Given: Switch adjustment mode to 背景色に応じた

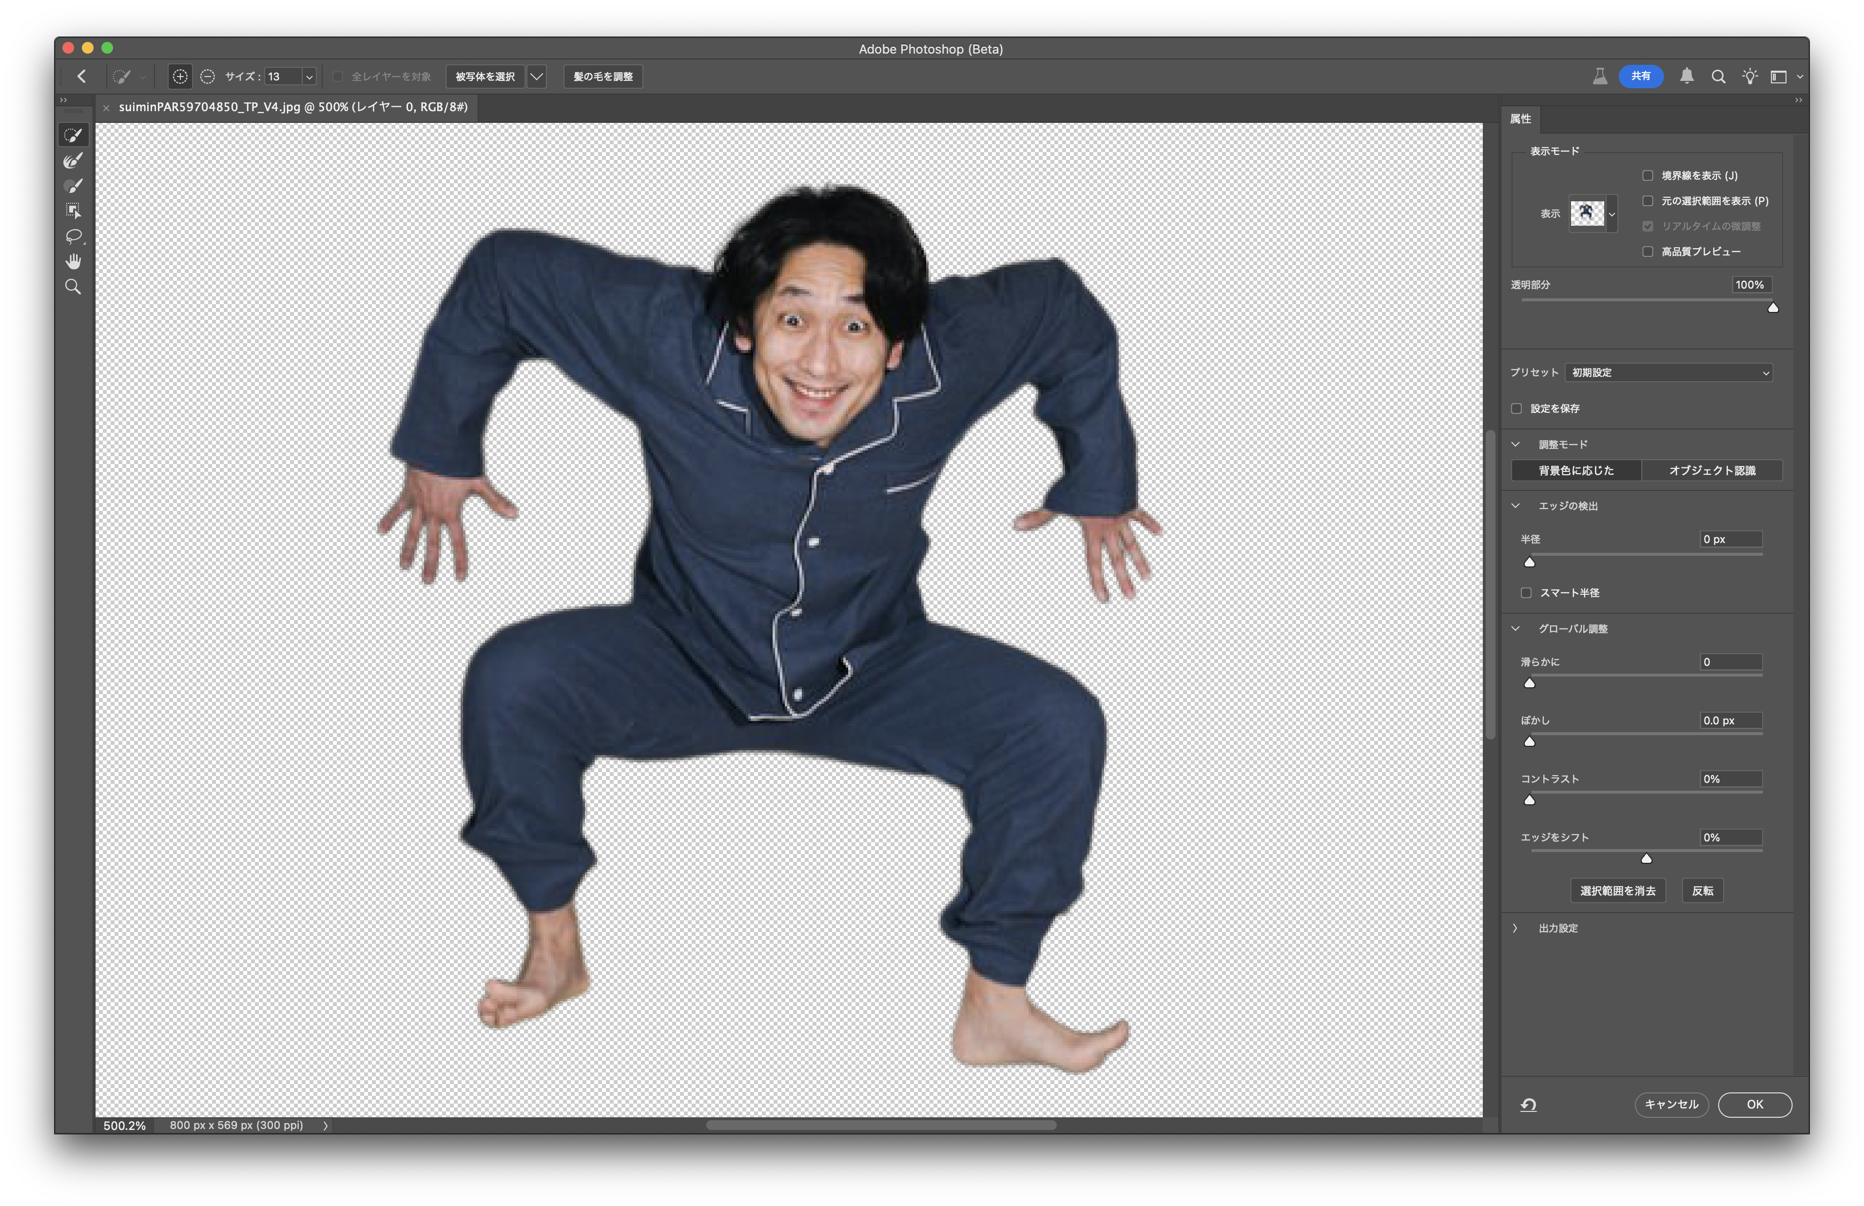Looking at the screenshot, I should [1575, 470].
